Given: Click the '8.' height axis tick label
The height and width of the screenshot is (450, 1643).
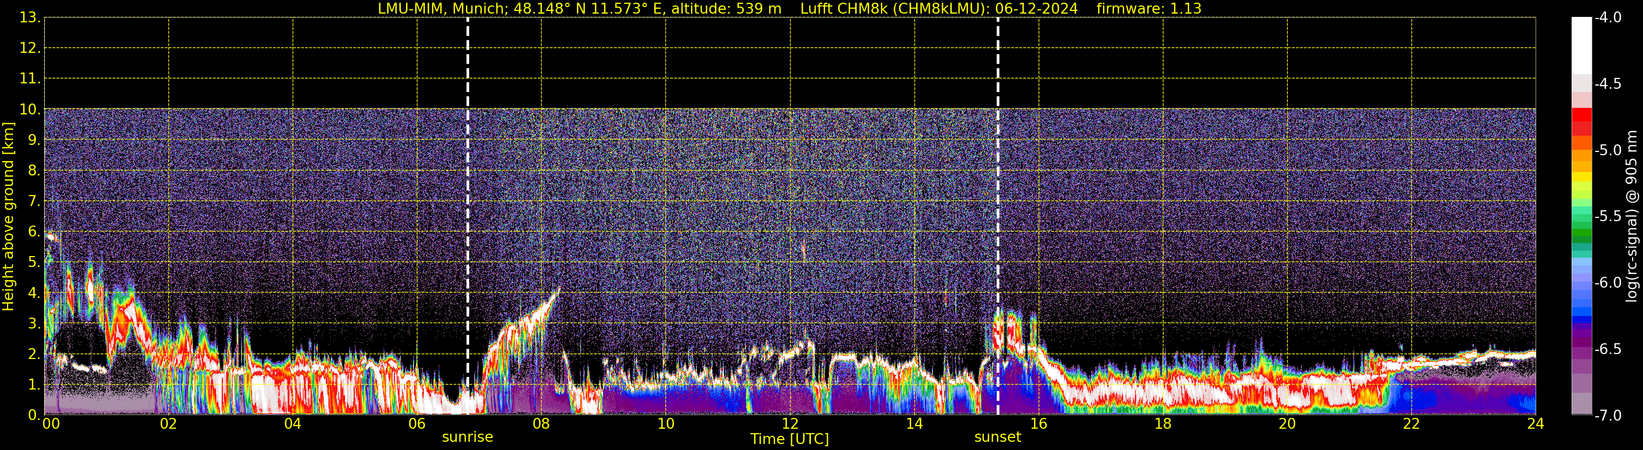Looking at the screenshot, I should click(x=34, y=171).
